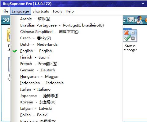Open the Shortcuts menu

point(41,11)
